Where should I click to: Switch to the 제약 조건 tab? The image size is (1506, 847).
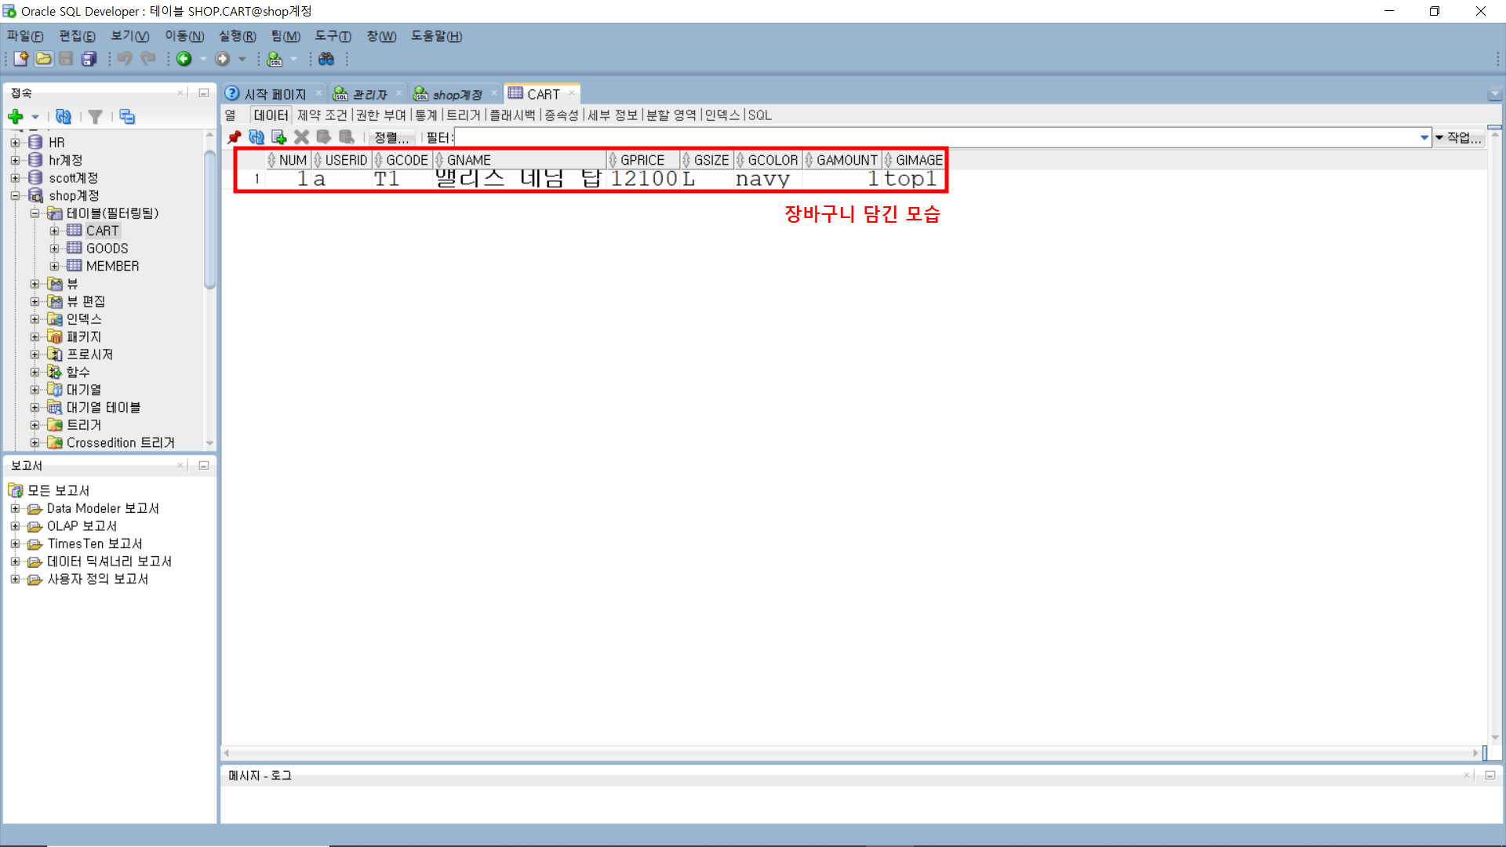[322, 115]
